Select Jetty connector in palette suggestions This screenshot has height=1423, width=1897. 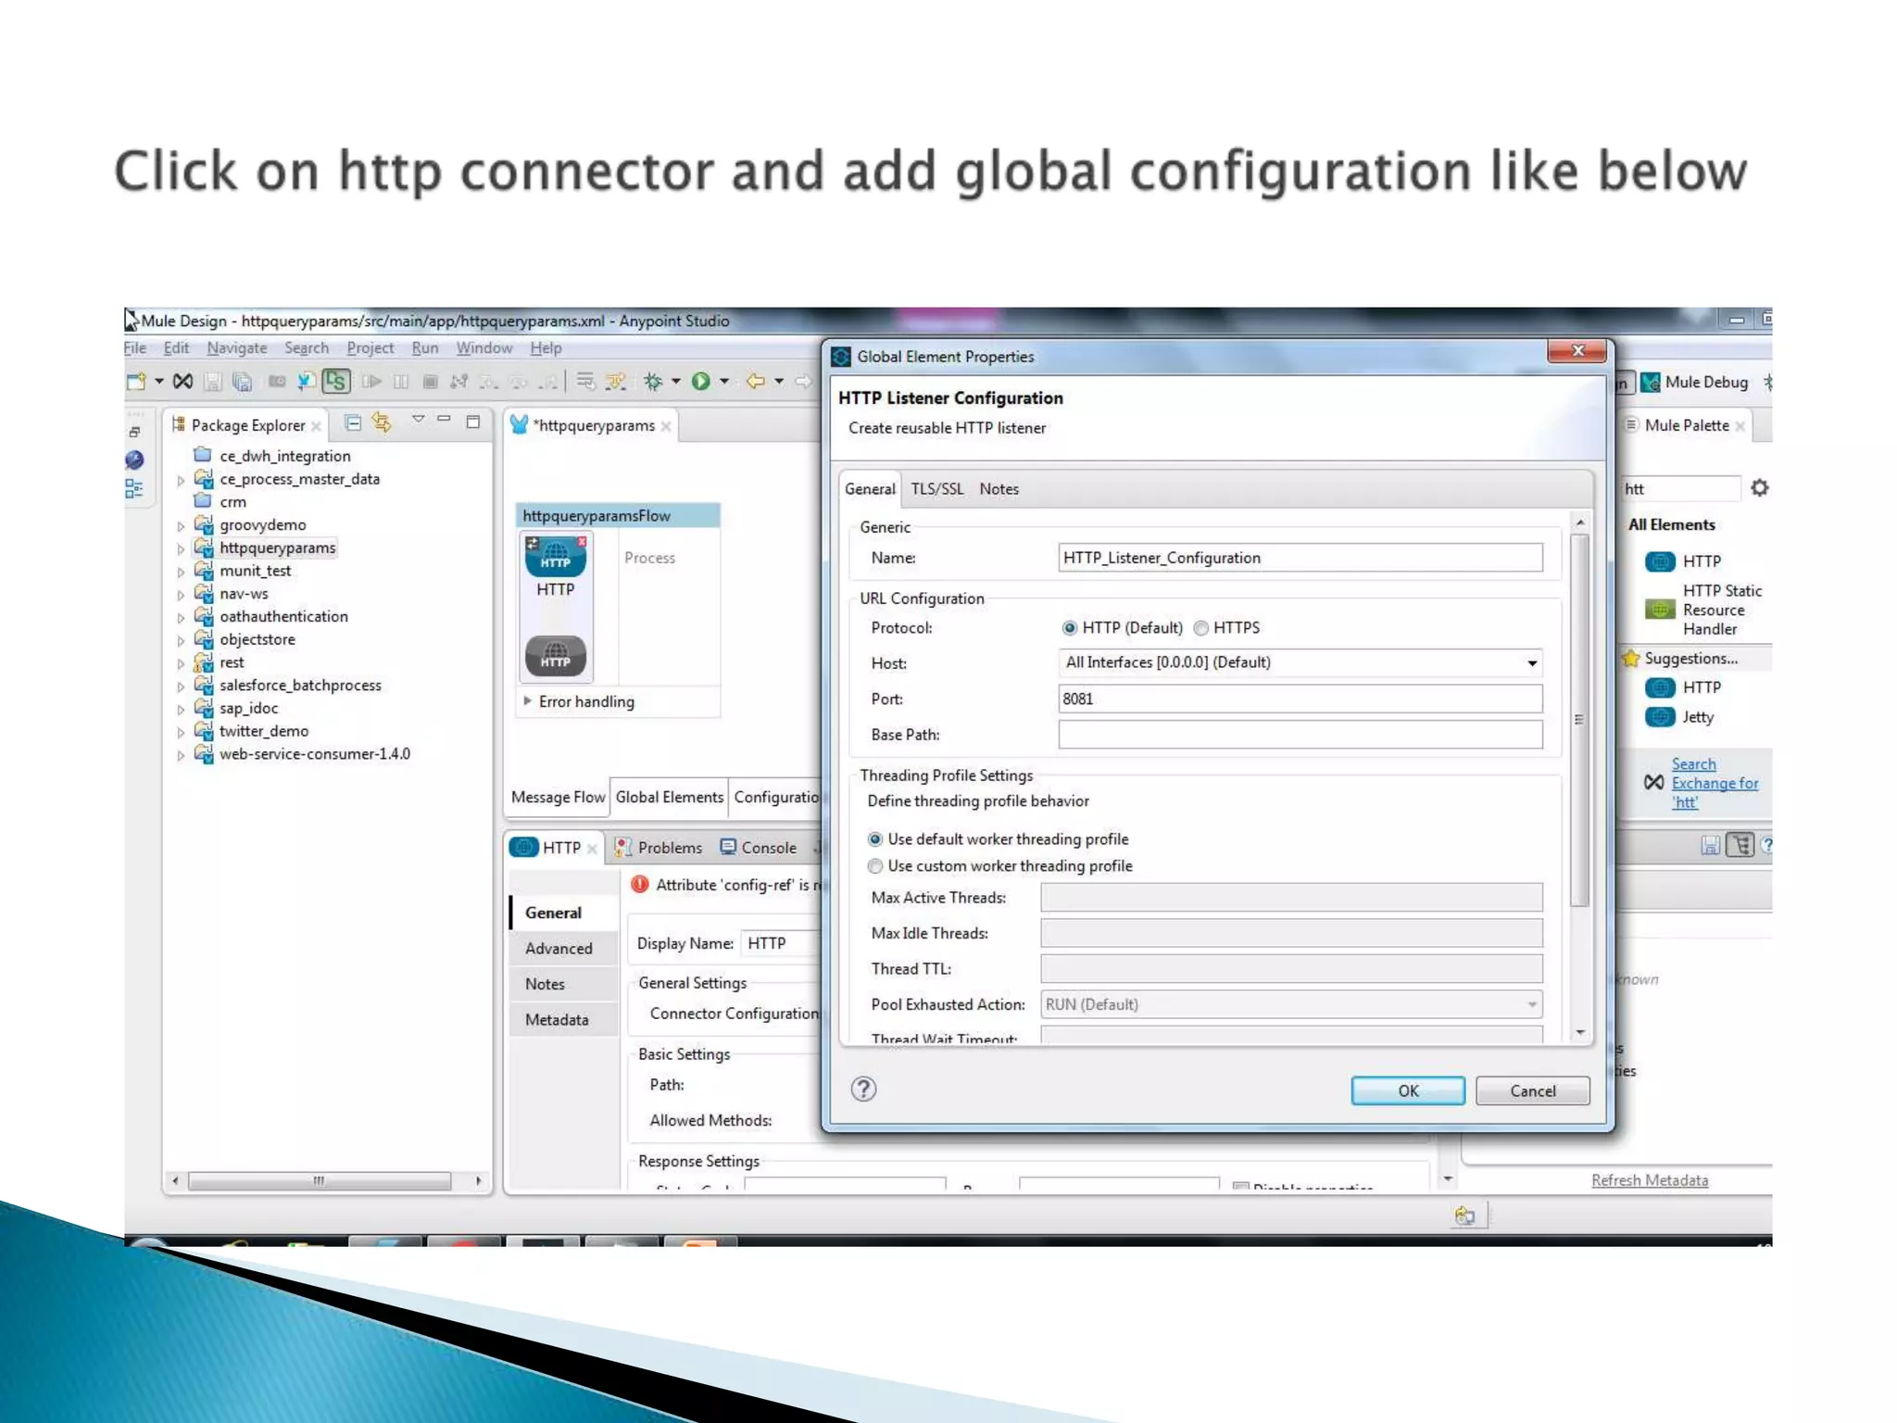click(1697, 717)
